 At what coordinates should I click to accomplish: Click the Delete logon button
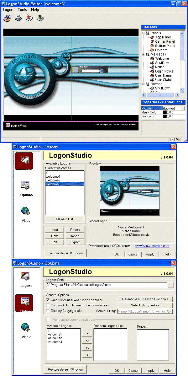click(75, 230)
